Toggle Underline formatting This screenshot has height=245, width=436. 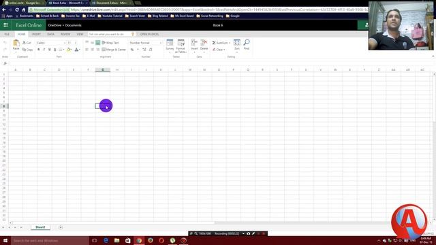pyautogui.click(x=50, y=50)
